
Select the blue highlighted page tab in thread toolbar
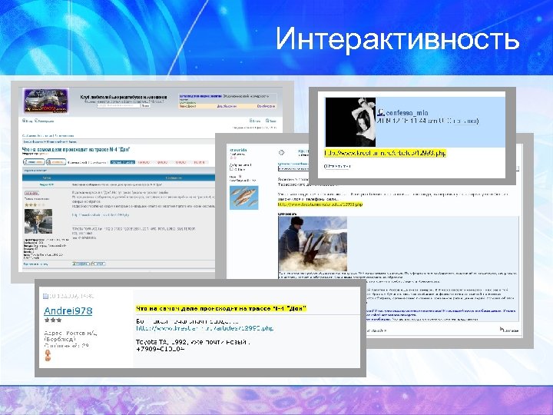122,162
